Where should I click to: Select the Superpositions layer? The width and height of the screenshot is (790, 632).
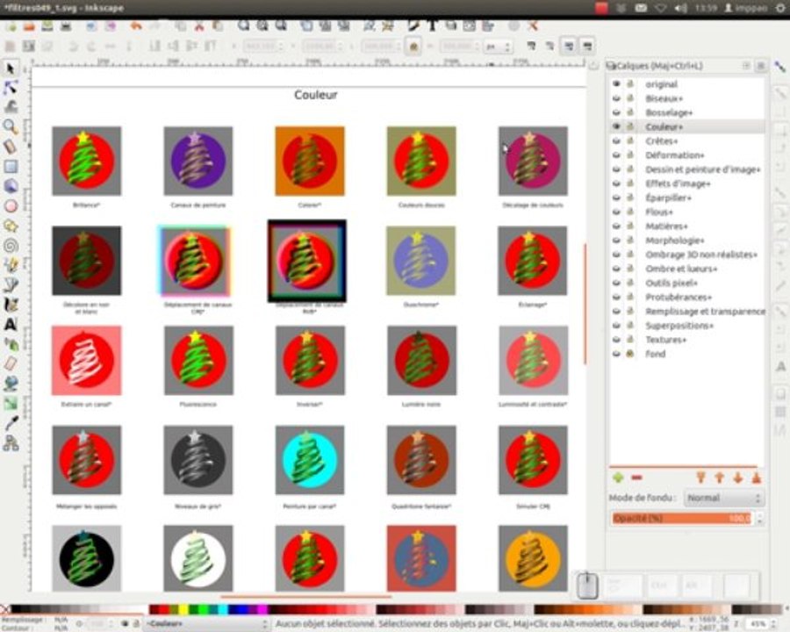pyautogui.click(x=679, y=326)
